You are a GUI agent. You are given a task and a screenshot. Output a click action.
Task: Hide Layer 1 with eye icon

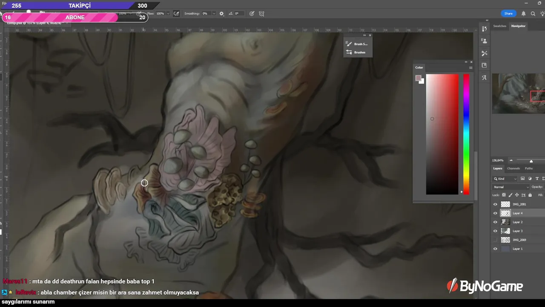click(x=495, y=249)
